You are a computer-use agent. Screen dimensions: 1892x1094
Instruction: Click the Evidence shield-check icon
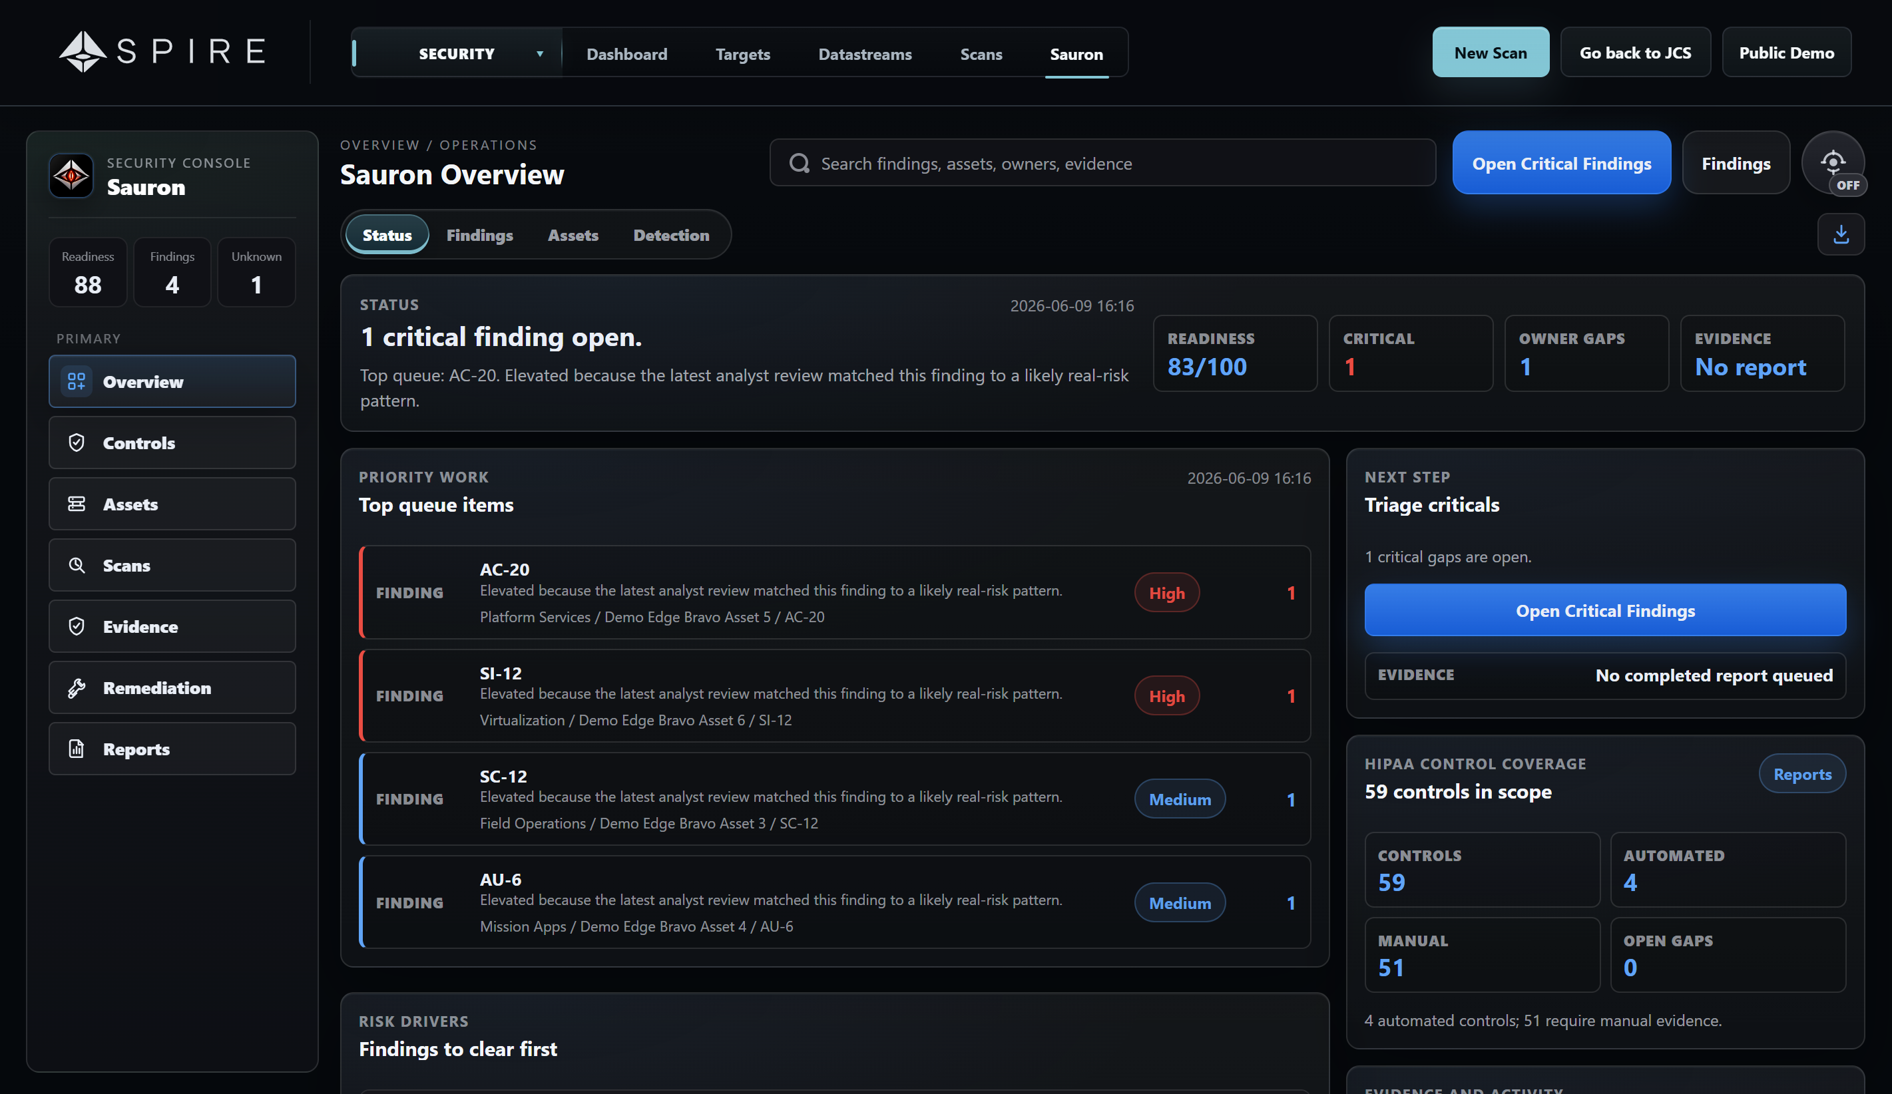77,627
